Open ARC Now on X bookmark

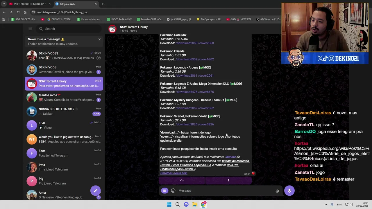pyautogui.click(x=268, y=19)
